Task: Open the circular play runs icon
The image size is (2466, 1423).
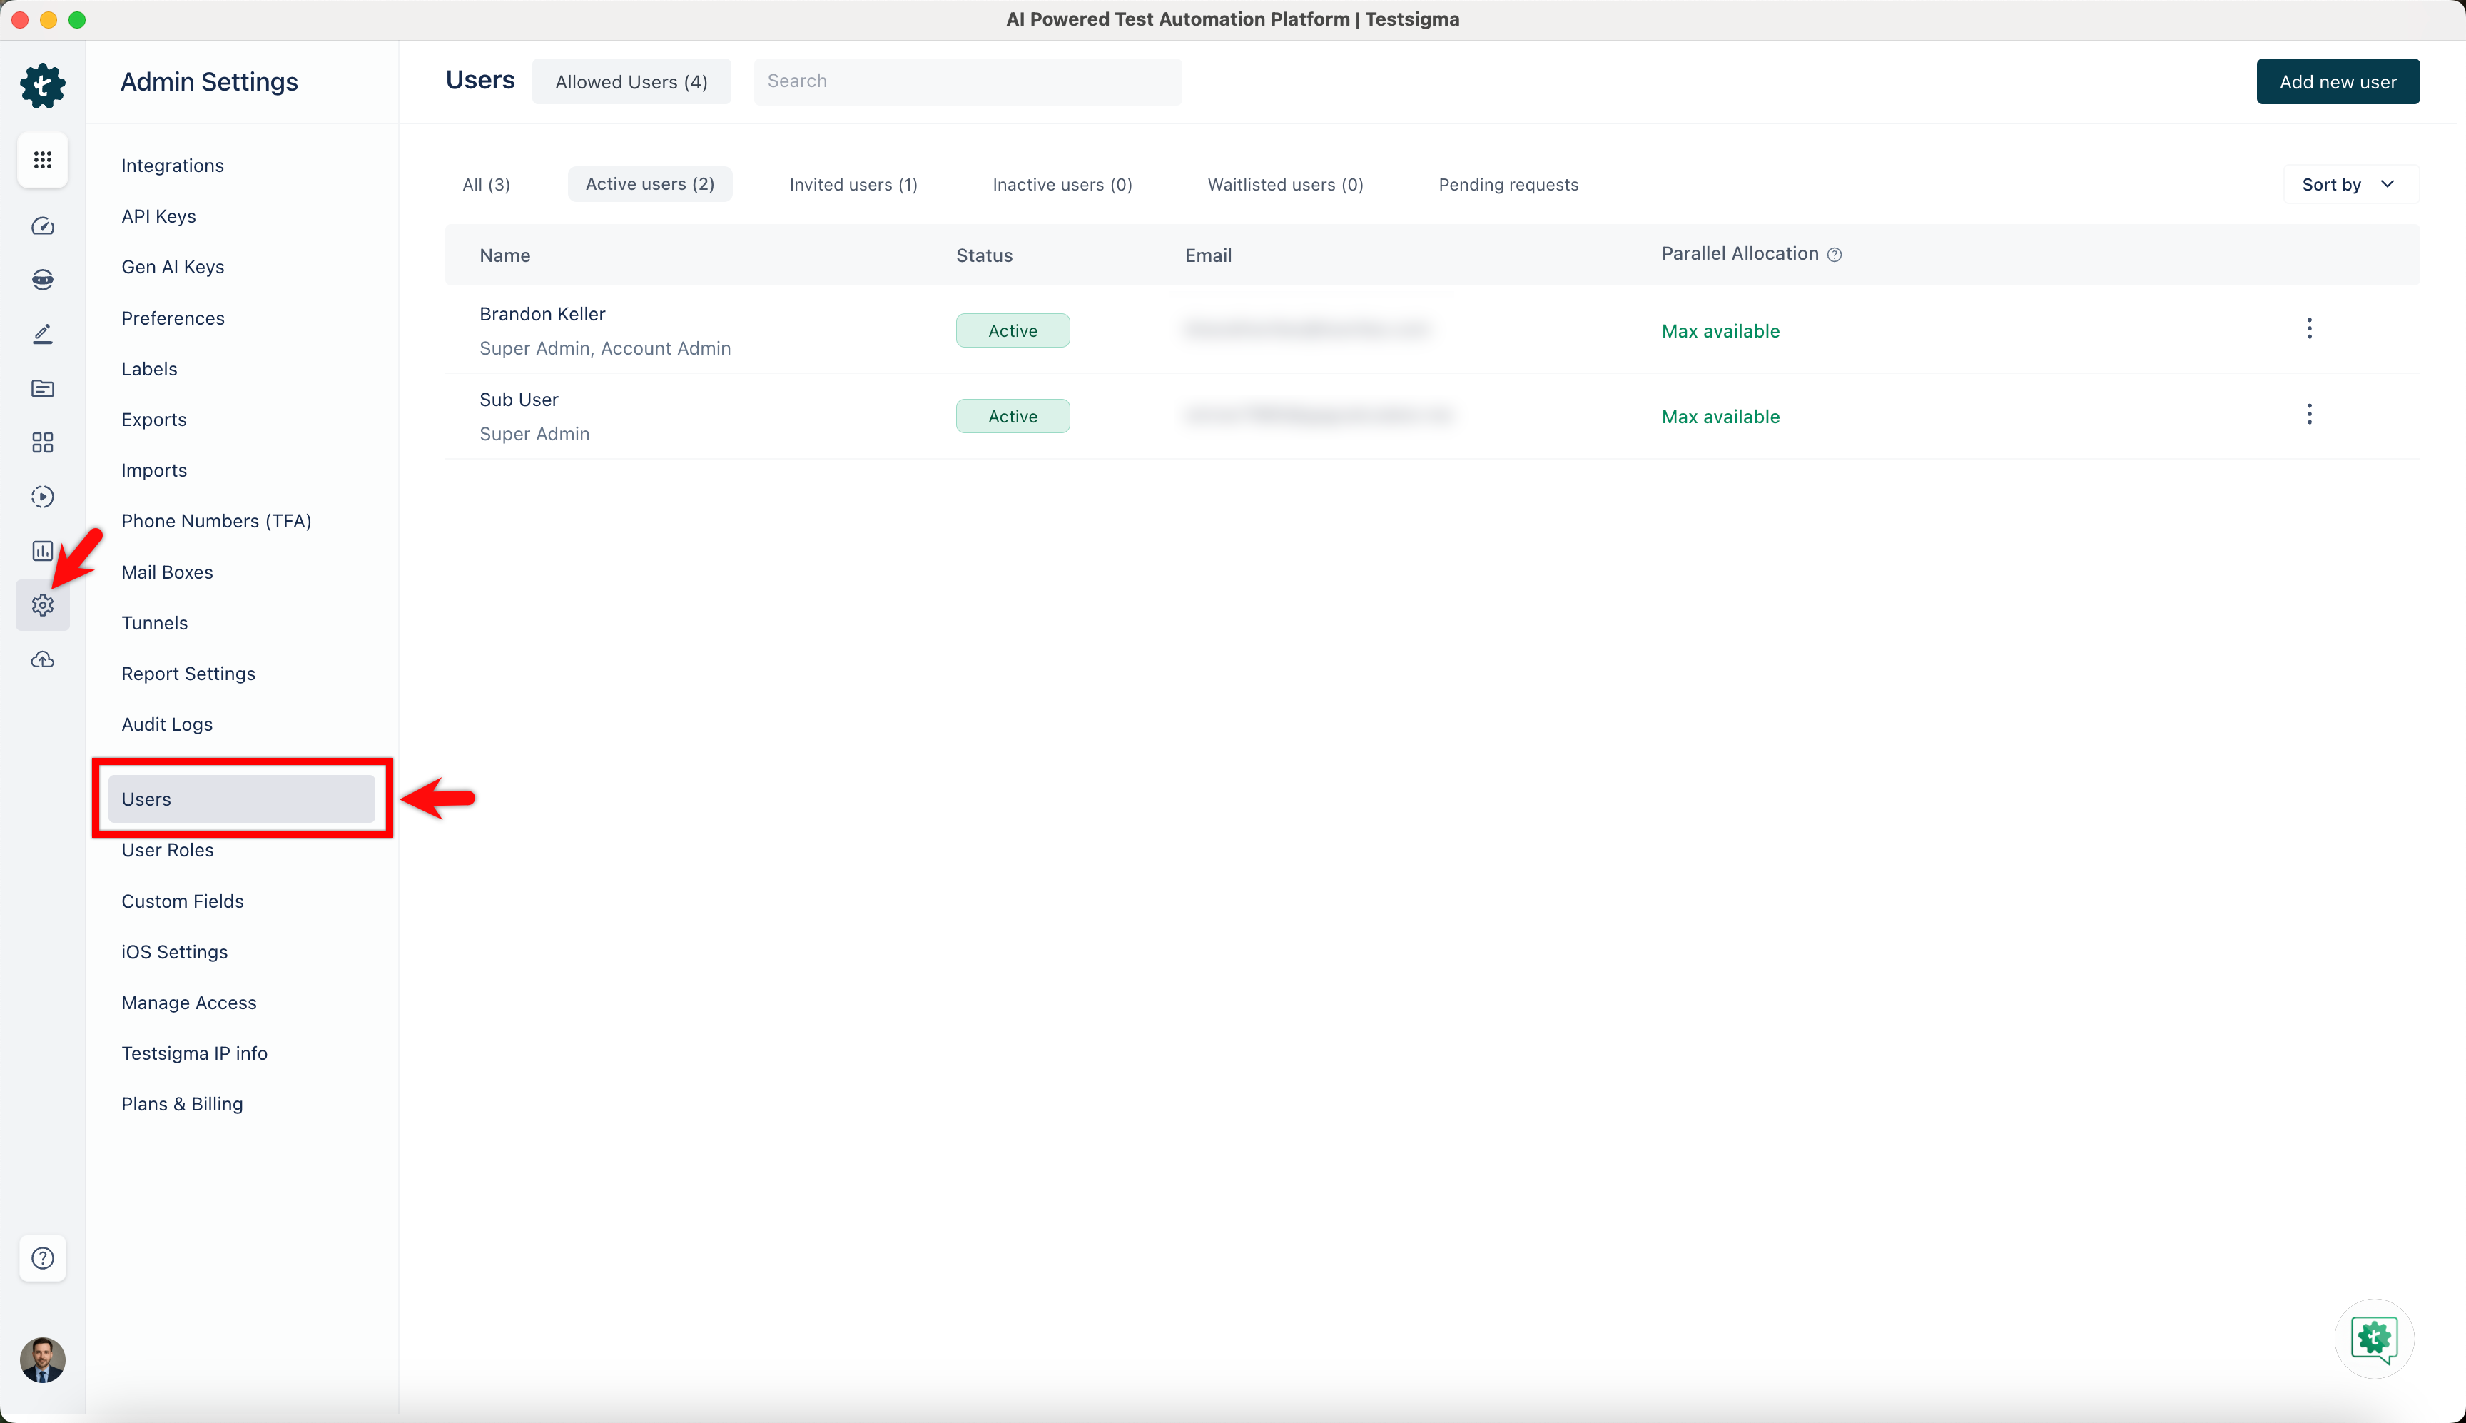Action: [x=42, y=497]
